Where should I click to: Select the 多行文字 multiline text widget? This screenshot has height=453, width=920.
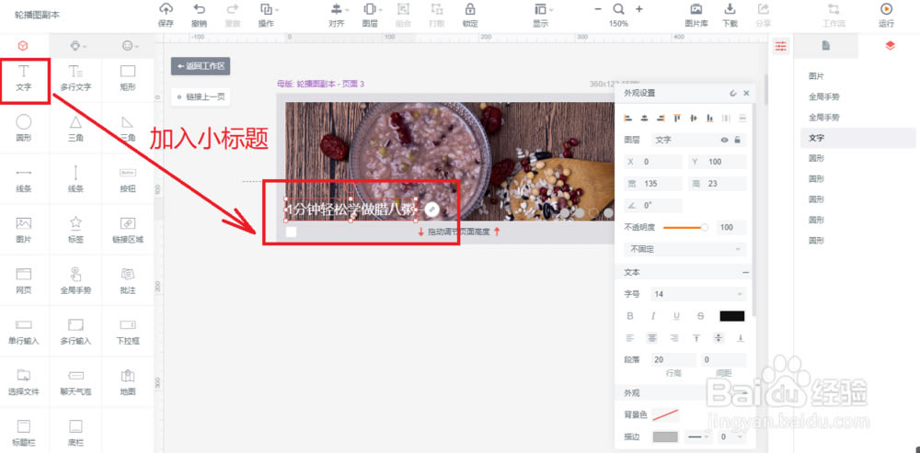[75, 79]
